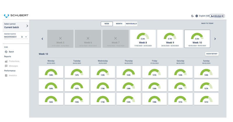Select the INDIVIDUALLY period option
This screenshot has height=122, width=233.
coord(131,24)
